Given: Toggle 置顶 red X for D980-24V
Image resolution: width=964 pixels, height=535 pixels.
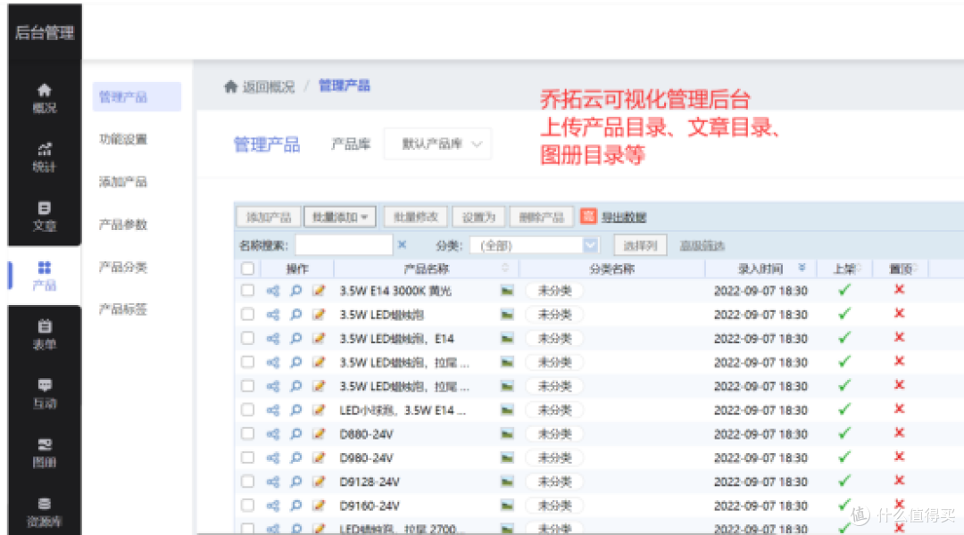Looking at the screenshot, I should point(900,457).
